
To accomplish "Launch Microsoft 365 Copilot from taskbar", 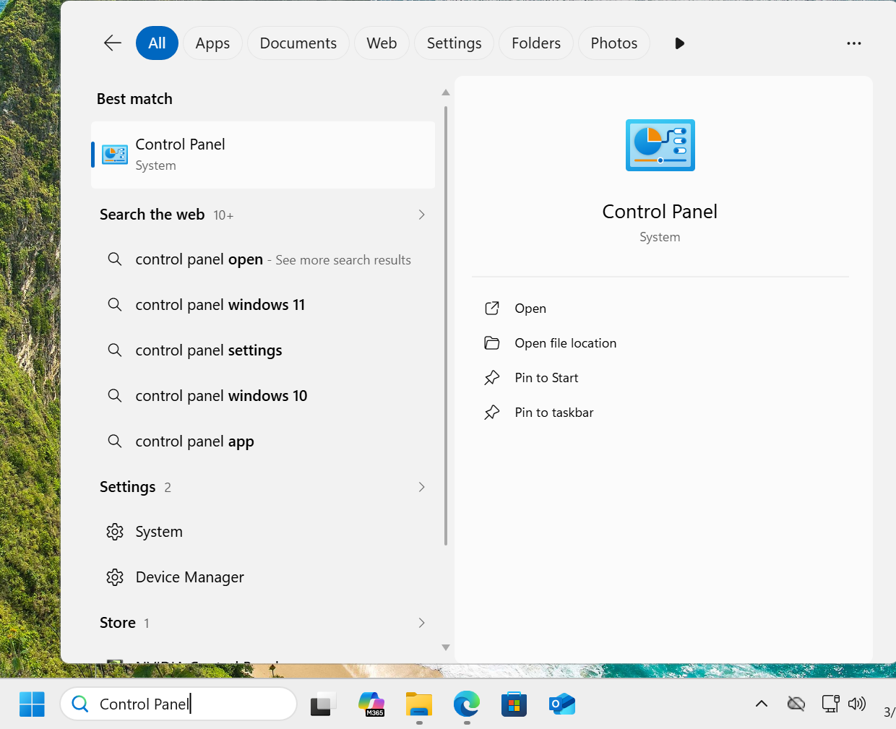I will point(371,704).
